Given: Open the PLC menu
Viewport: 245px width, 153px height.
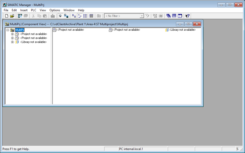Looking at the screenshot, I should pos(33,10).
